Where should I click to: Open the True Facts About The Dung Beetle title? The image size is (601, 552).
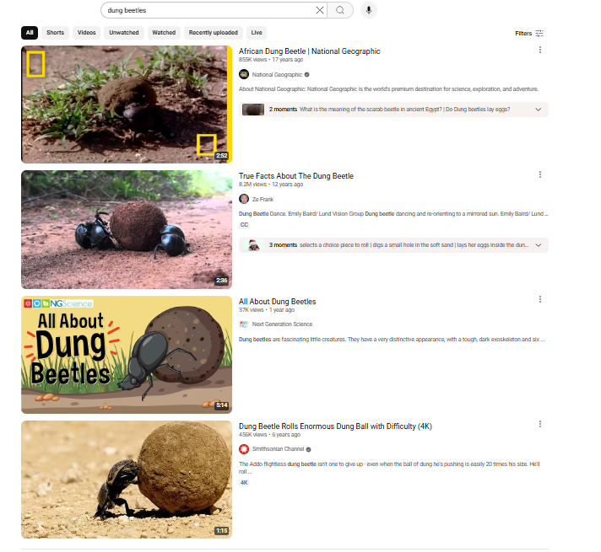pos(295,176)
